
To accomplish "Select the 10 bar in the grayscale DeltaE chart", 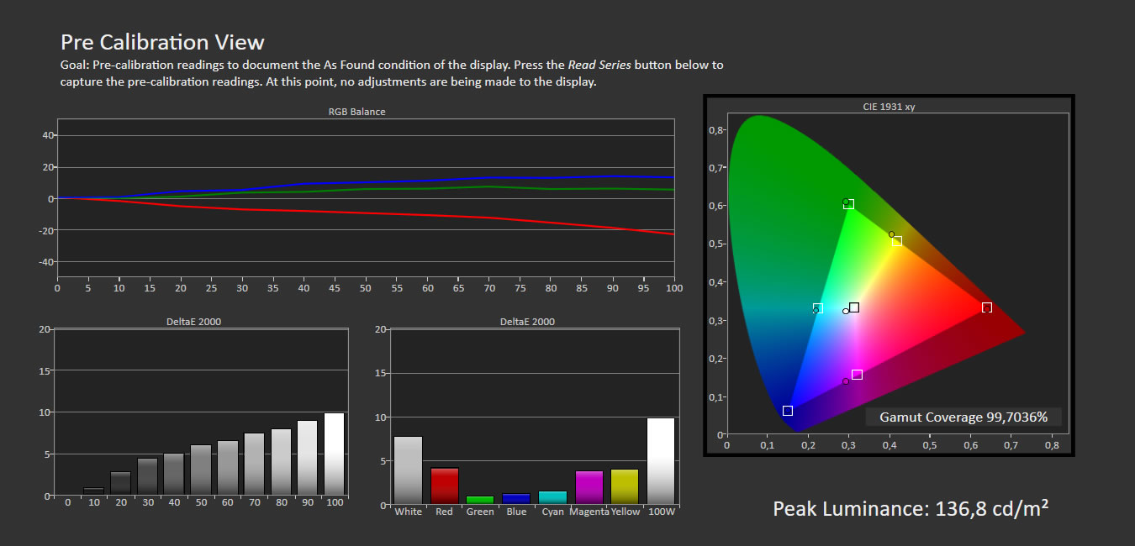I will click(94, 491).
